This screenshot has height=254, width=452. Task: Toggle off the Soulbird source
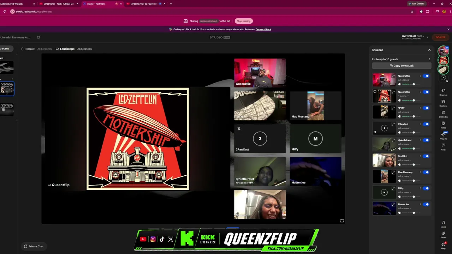pos(426,156)
